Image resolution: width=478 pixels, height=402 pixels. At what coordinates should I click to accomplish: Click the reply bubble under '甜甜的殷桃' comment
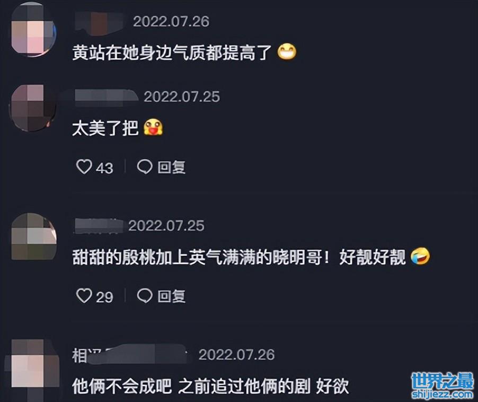coord(145,296)
